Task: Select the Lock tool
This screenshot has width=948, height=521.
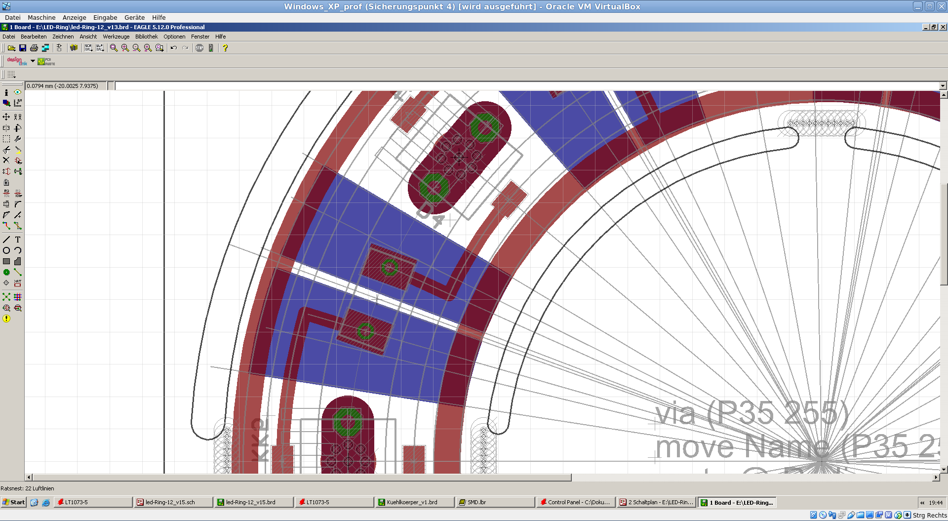Action: click(6, 182)
